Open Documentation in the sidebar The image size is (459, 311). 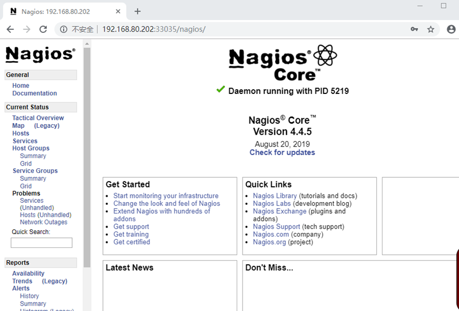click(x=34, y=93)
